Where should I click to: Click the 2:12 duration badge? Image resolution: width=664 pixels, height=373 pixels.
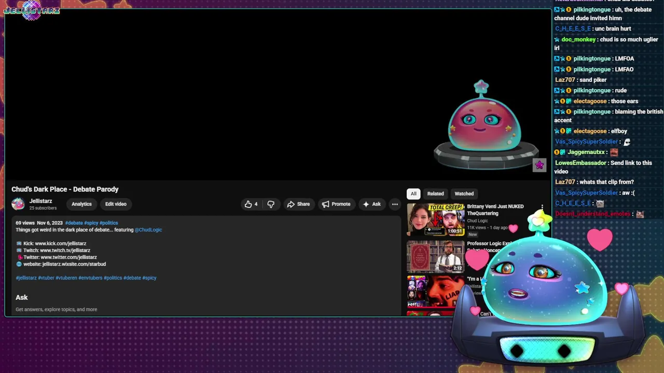[x=457, y=268]
